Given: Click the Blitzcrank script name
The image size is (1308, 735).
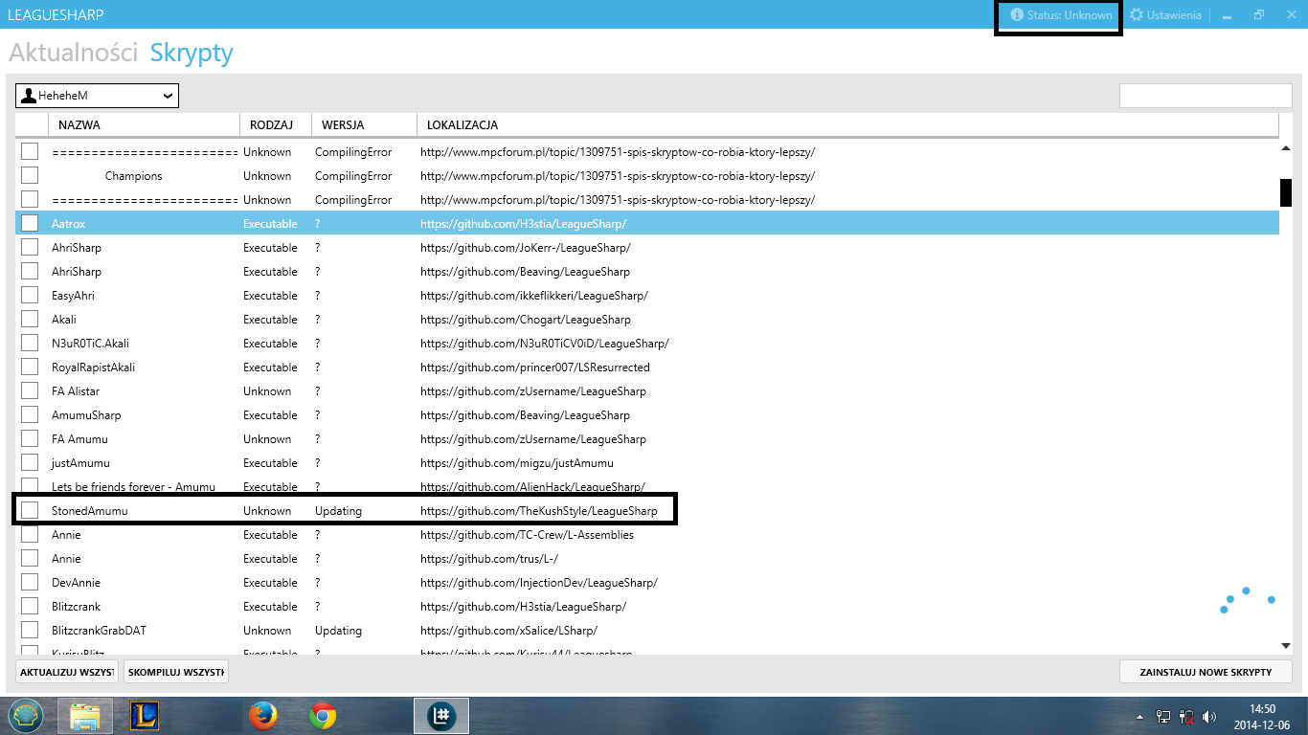Looking at the screenshot, I should tap(76, 607).
